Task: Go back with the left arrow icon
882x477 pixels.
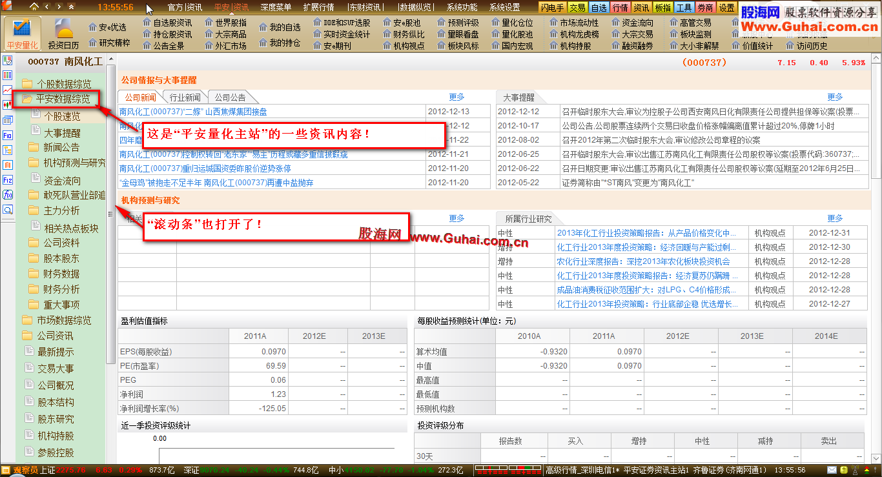Action: click(x=46, y=7)
